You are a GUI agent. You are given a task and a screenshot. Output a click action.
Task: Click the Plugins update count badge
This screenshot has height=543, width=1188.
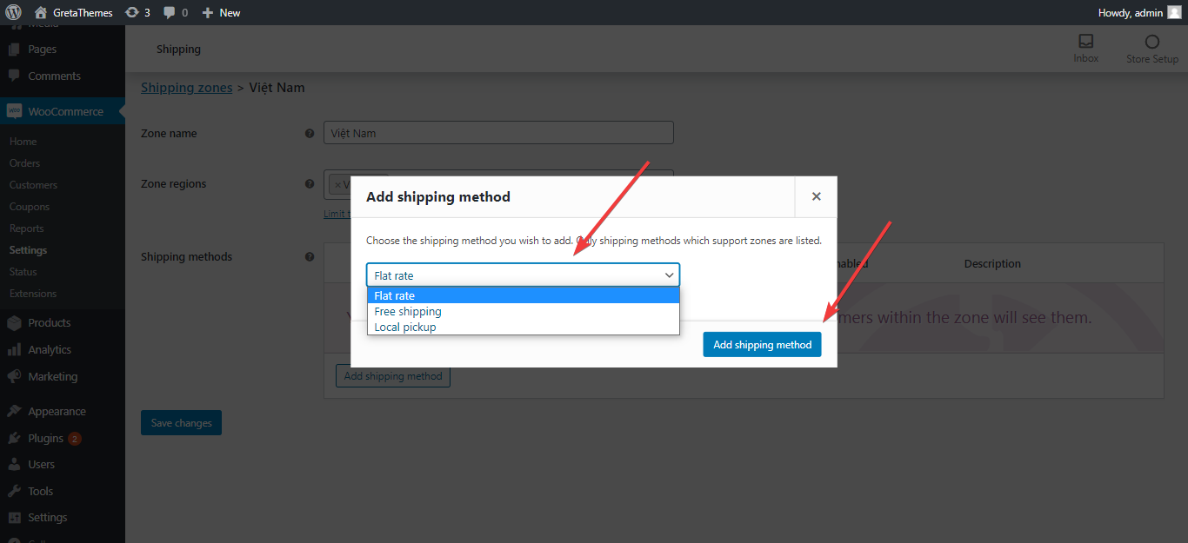coord(75,439)
